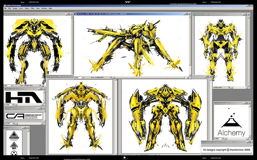Click scroll-left arrow in Alchemy 21-2 window
The image size is (257, 160).
[232, 88]
